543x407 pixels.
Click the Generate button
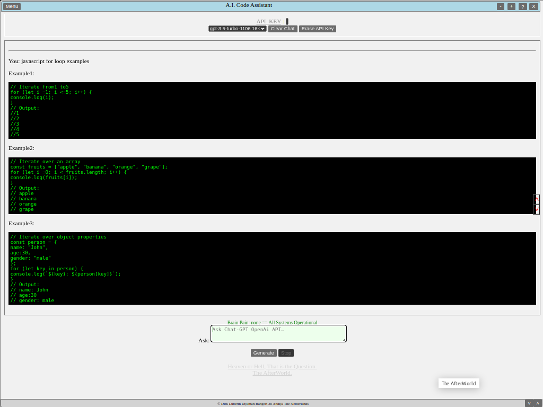click(x=264, y=352)
